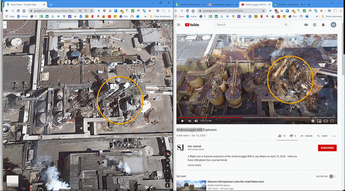Seek on the YouTube video progress bar

257,117
